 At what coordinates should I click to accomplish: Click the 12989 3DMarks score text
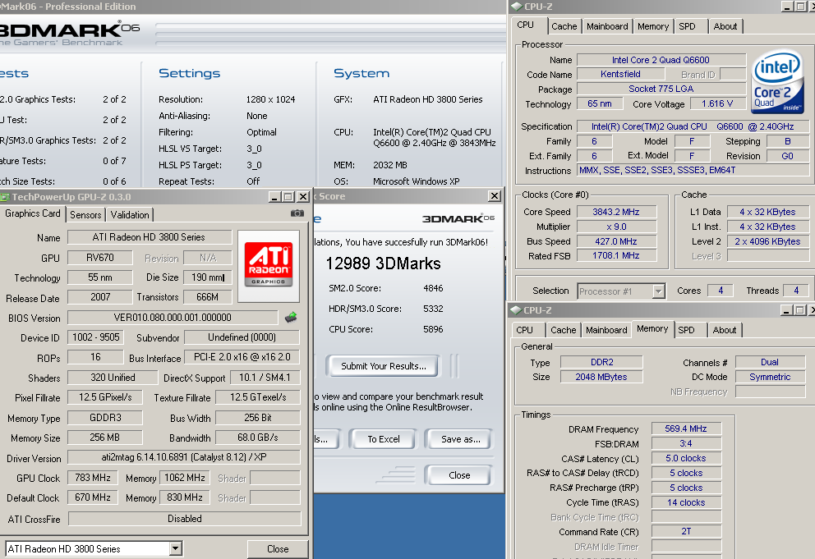[383, 263]
